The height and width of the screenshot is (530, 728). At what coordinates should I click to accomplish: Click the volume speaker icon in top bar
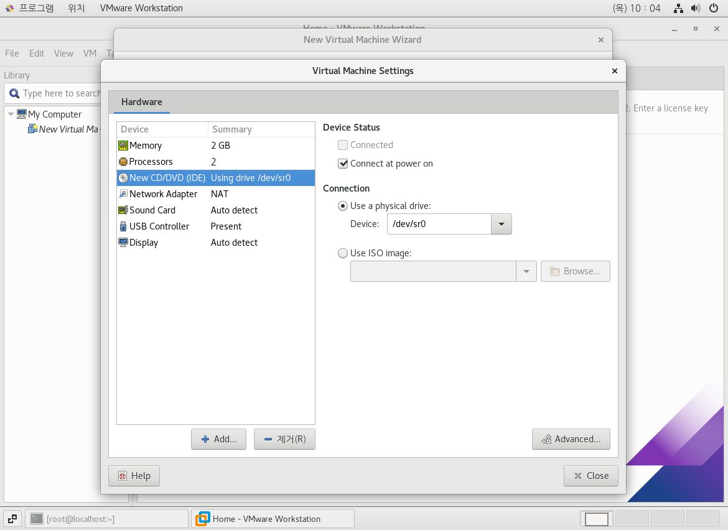coord(696,8)
